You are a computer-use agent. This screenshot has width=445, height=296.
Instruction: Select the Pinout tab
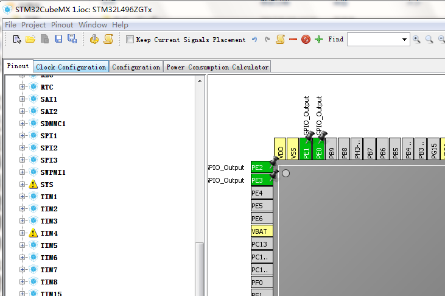(x=18, y=66)
